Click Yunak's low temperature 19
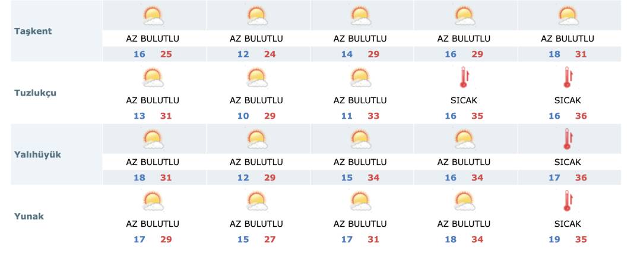Image resolution: width=634 pixels, height=260 pixels. pyautogui.click(x=554, y=239)
